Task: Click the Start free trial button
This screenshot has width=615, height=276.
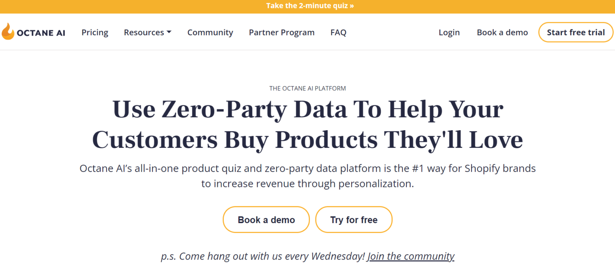Action: coord(576,32)
